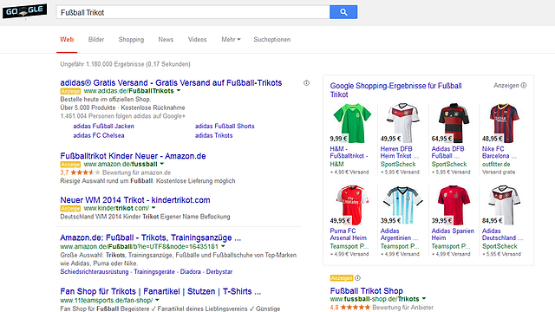Open the adidas Trikots sitelink
This screenshot has height=312, width=555.
tap(214, 135)
